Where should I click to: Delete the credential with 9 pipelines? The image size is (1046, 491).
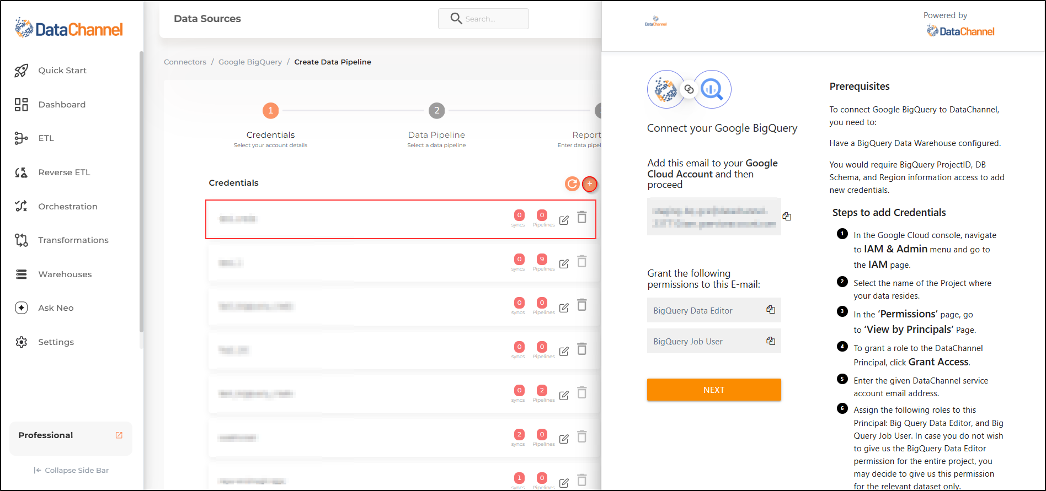[x=582, y=261]
